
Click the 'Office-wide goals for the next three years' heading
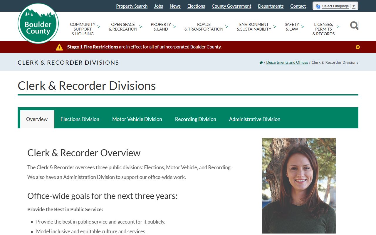102,196
